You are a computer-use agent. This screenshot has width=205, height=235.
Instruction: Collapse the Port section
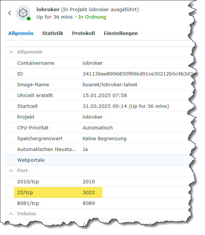[x=11, y=171]
